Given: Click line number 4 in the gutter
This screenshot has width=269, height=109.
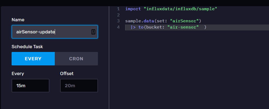Looking at the screenshot, I should click(118, 27).
